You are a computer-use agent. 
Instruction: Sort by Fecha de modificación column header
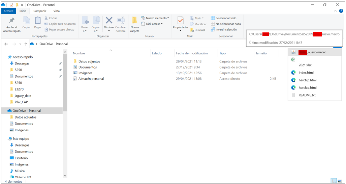192,53
